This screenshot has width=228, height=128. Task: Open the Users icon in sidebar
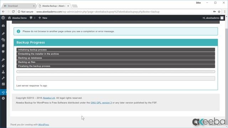click(x=3, y=72)
